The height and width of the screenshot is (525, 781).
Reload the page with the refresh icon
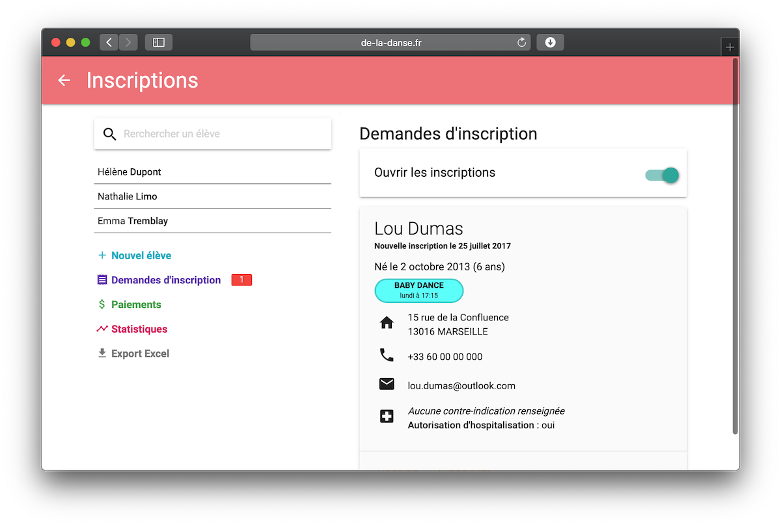pyautogui.click(x=521, y=43)
